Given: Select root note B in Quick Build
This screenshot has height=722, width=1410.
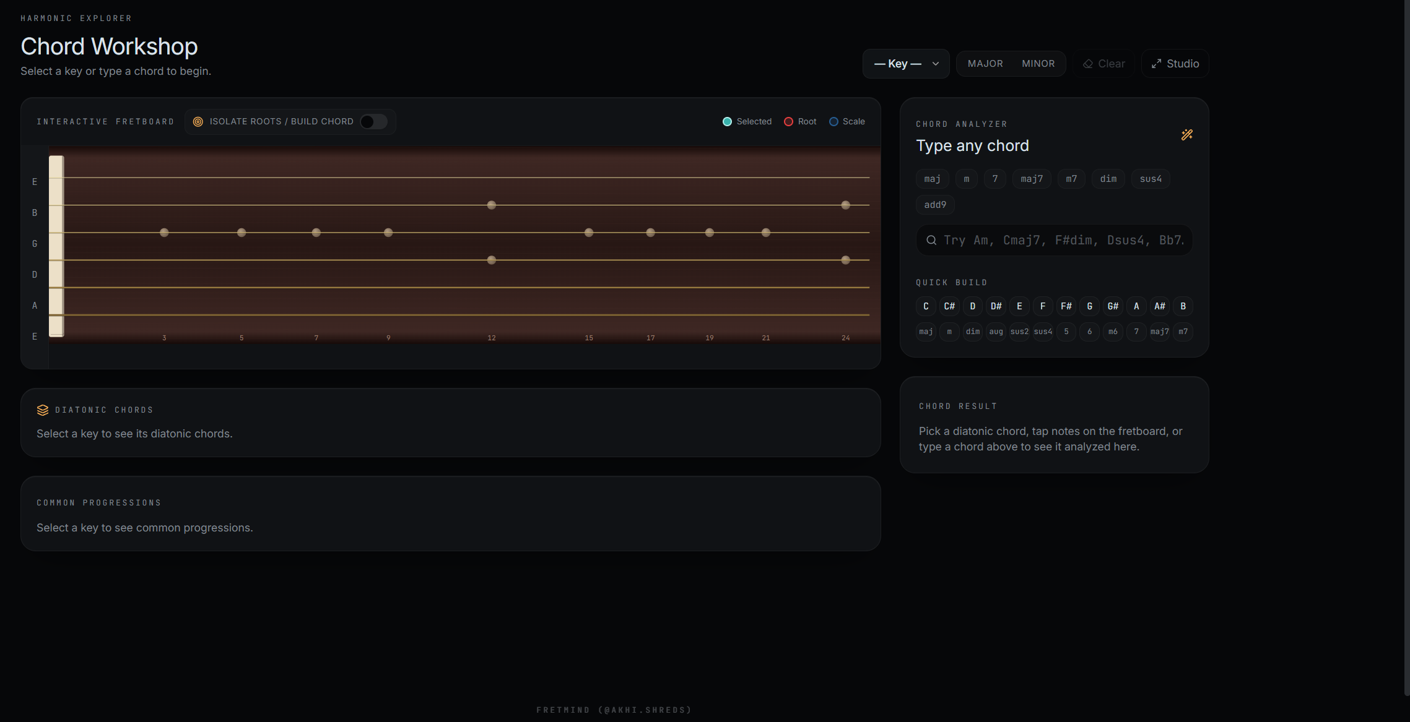Looking at the screenshot, I should pos(1183,306).
